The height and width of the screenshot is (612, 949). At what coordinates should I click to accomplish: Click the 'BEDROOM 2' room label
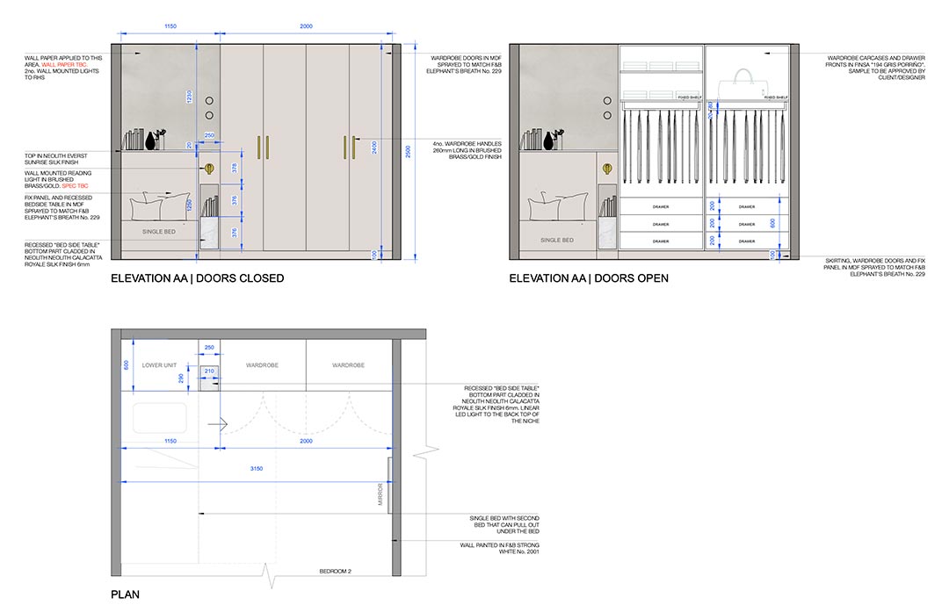(x=337, y=572)
